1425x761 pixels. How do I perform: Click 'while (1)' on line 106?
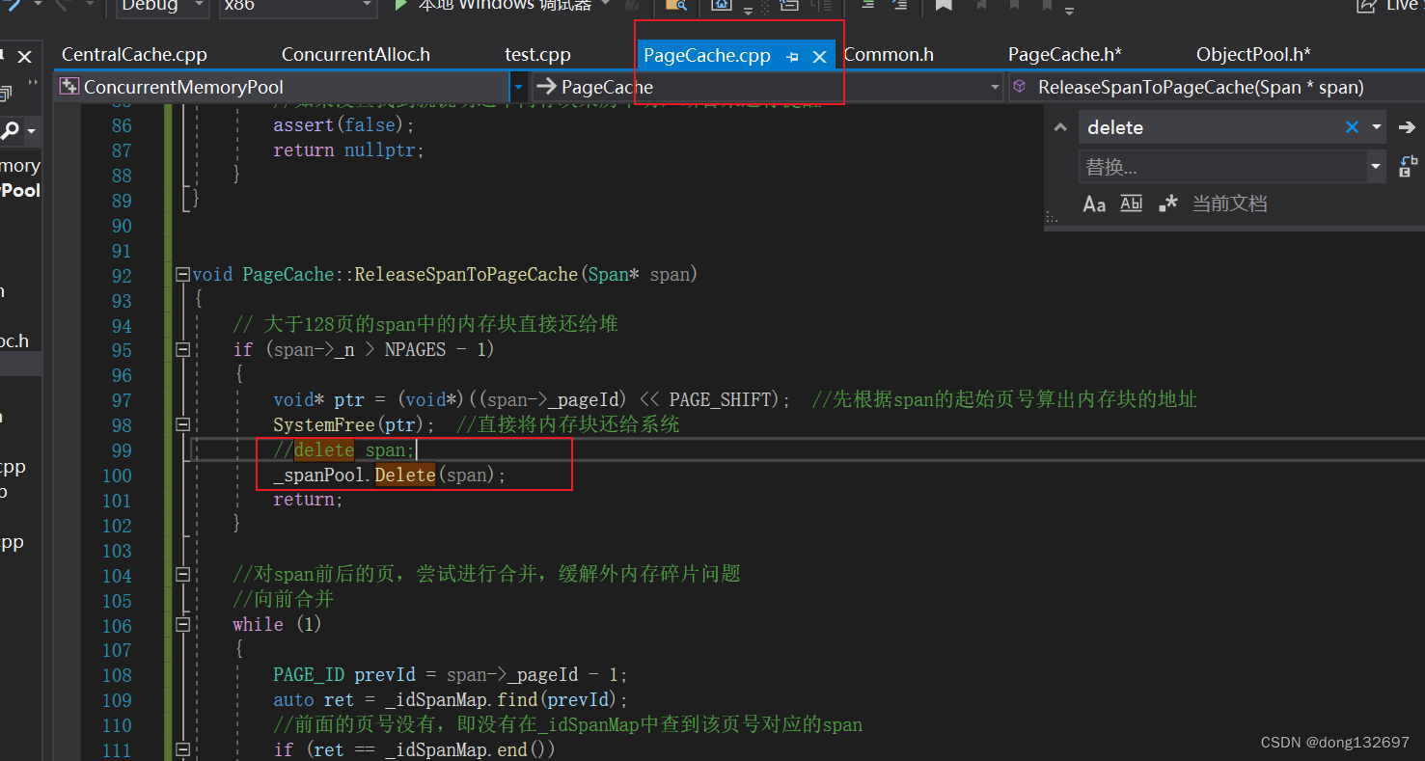pos(277,625)
